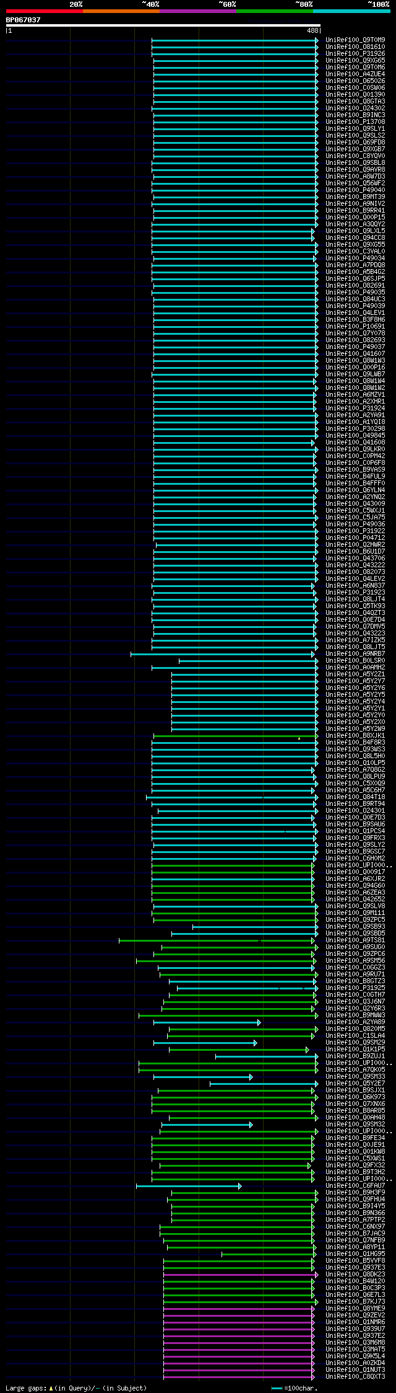Click the query end position 488

pos(312,30)
